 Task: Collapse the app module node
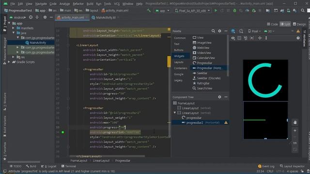(9, 23)
